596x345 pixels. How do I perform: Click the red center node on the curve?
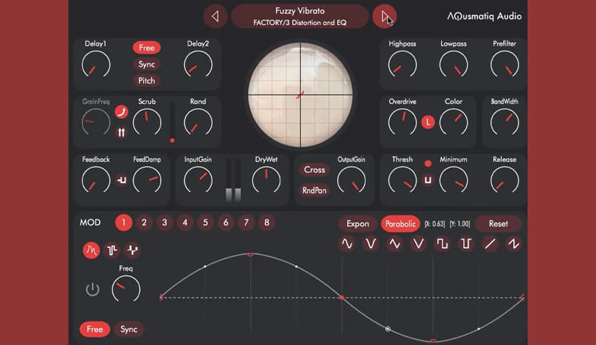click(341, 297)
